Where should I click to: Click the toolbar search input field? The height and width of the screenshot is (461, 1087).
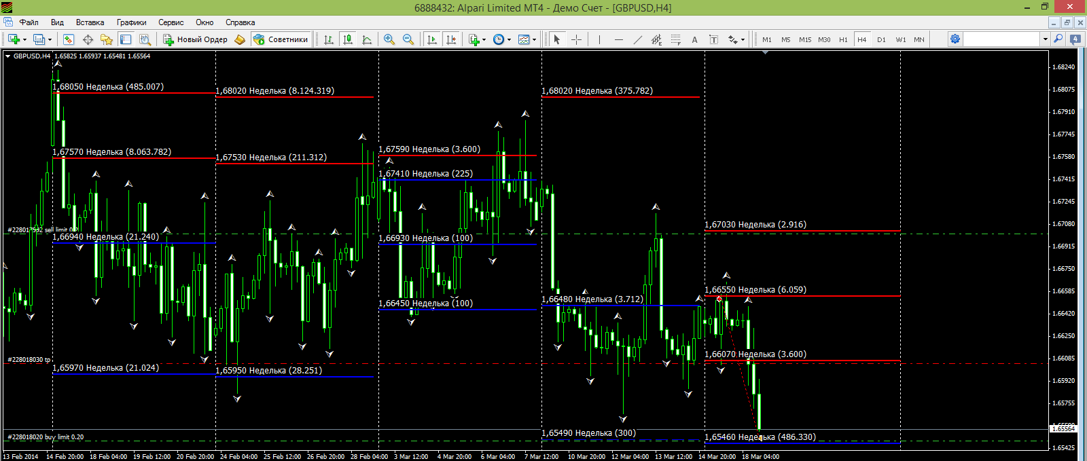[x=1001, y=39]
